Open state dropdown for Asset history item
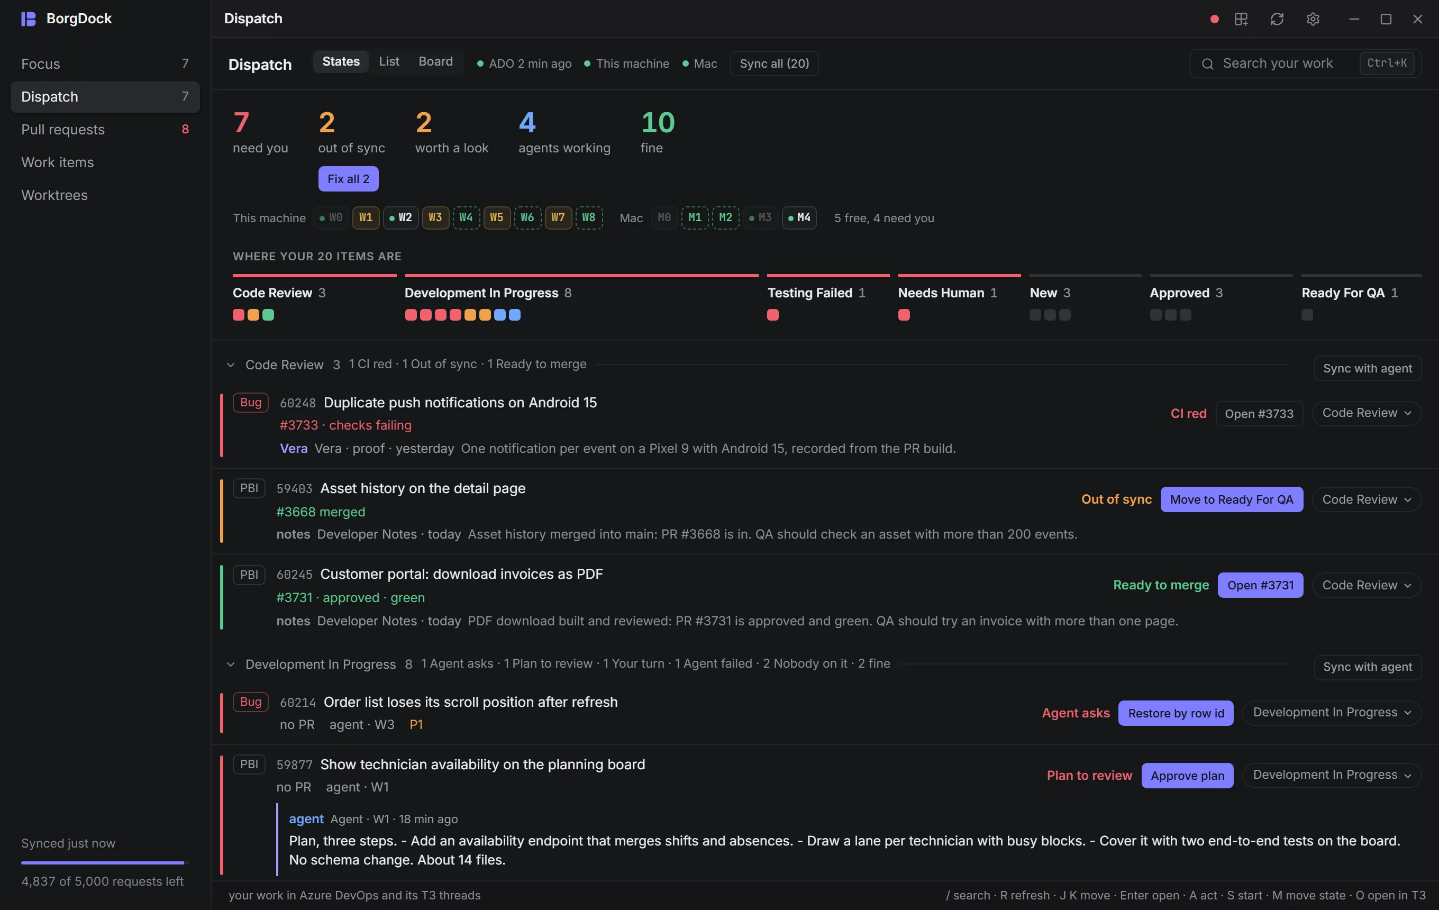Screen dimensions: 1439x910 point(1367,499)
